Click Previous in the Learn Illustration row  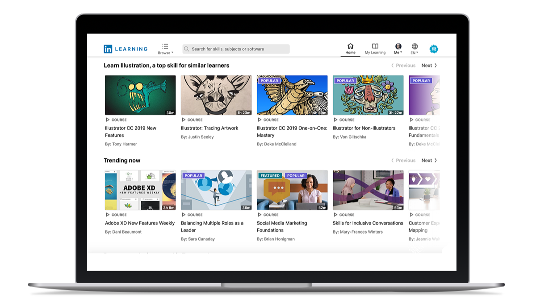coord(403,66)
